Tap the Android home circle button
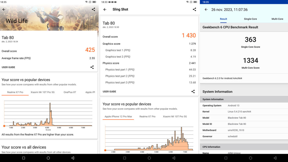288x162 pixels. [x=48, y=158]
